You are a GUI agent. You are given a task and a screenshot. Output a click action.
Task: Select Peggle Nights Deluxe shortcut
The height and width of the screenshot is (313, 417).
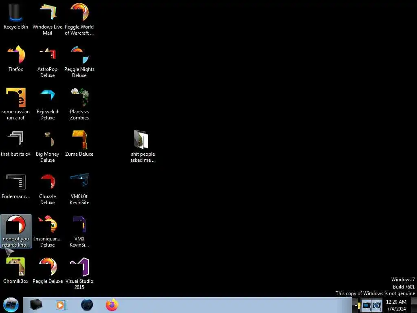click(x=79, y=62)
